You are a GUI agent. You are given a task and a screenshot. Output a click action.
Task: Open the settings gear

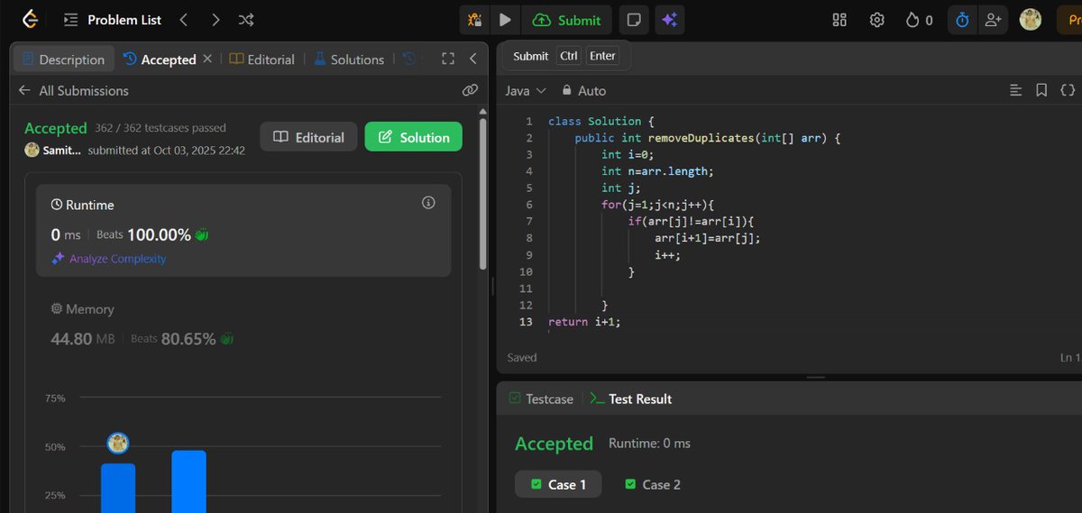click(x=876, y=20)
